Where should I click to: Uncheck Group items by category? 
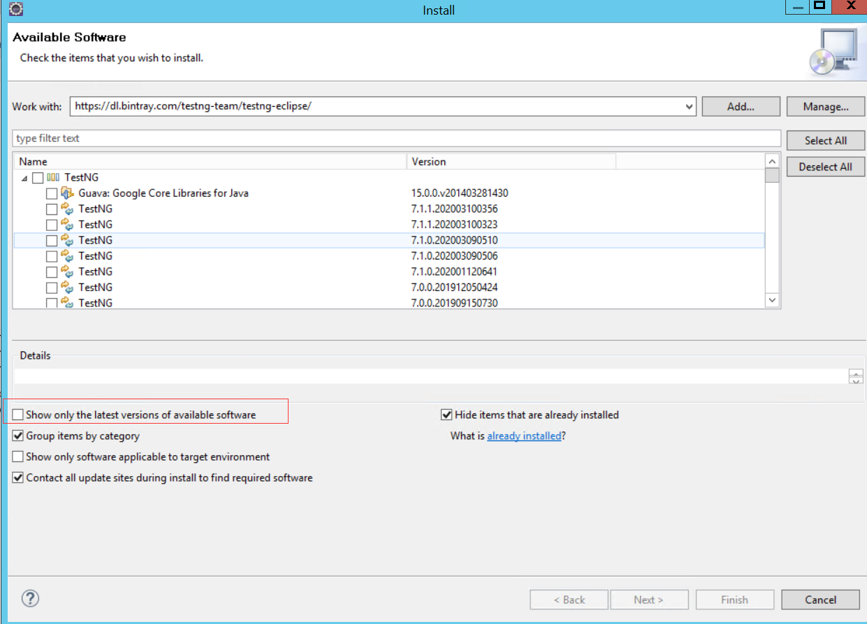[x=18, y=436]
